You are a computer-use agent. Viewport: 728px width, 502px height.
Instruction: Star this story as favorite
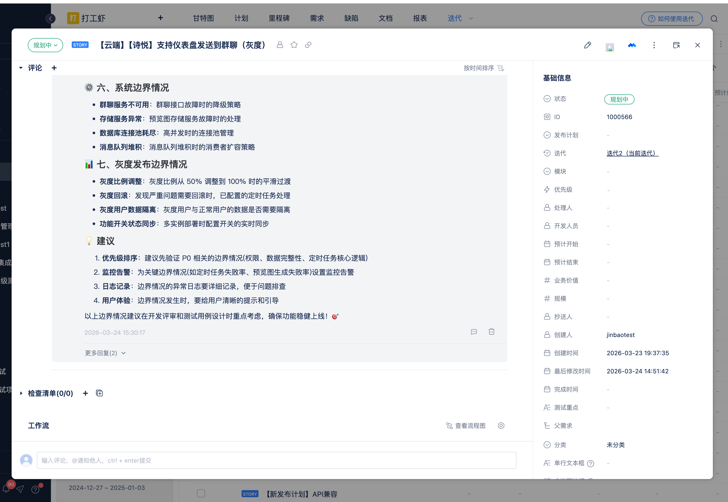click(x=294, y=45)
